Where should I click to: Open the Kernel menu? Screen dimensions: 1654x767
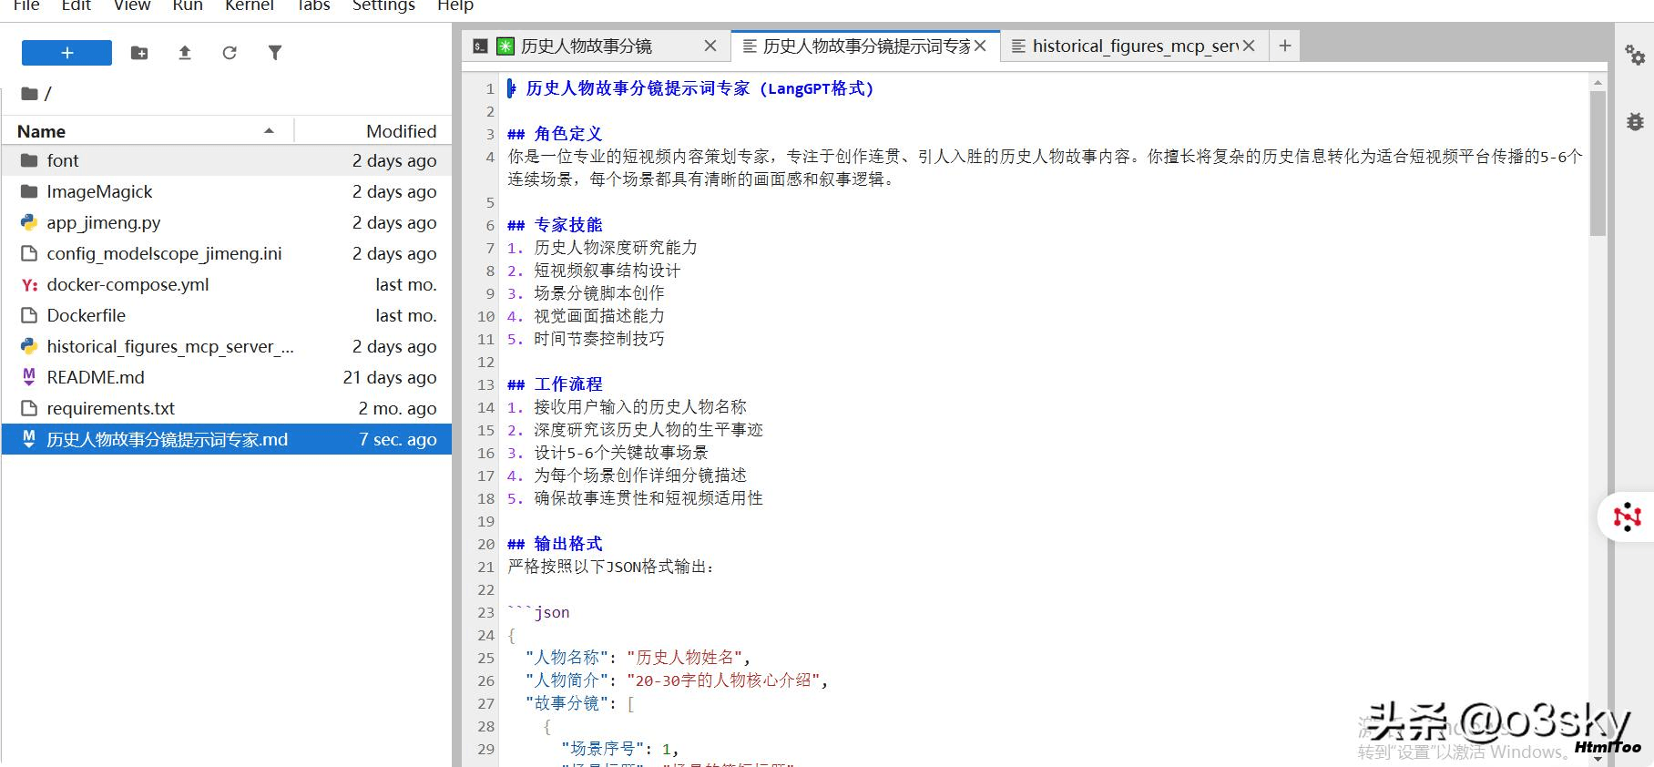click(250, 5)
